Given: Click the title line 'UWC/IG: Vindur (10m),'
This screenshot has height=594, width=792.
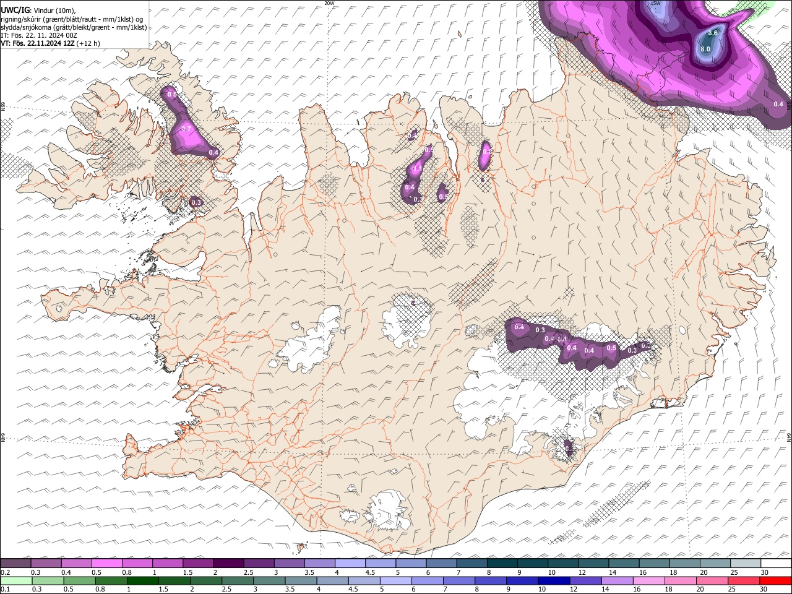Looking at the screenshot, I should [x=38, y=10].
